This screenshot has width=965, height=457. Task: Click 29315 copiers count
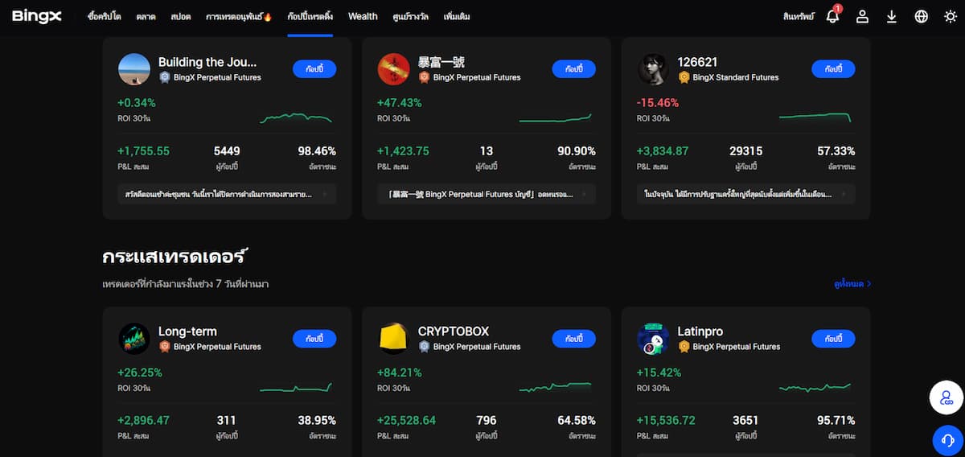tap(745, 151)
